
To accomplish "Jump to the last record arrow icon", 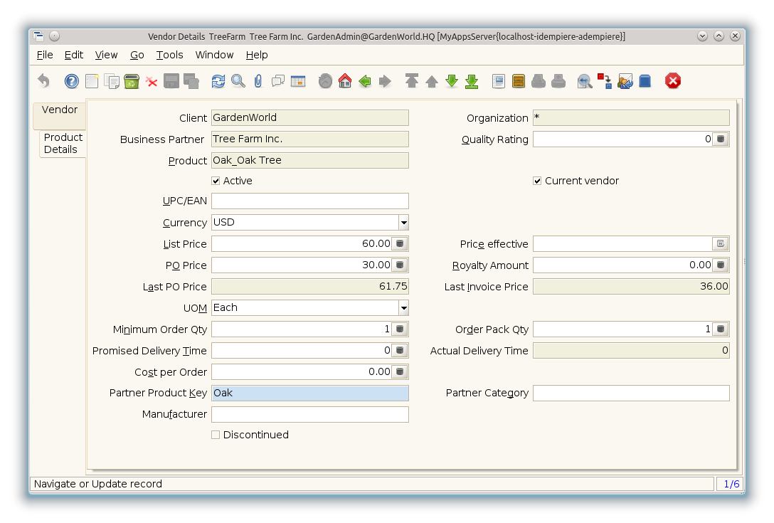I will [472, 81].
